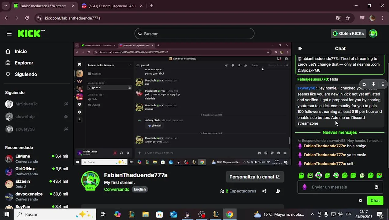Delete the sxwety58 chat message
Screen dimensions: 389x220
coord(383,84)
